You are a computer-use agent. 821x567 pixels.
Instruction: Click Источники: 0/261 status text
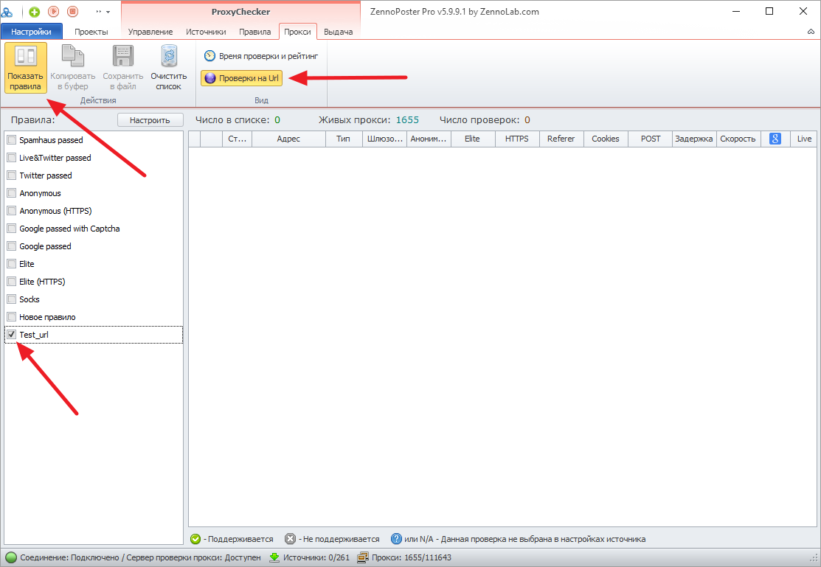coord(316,557)
